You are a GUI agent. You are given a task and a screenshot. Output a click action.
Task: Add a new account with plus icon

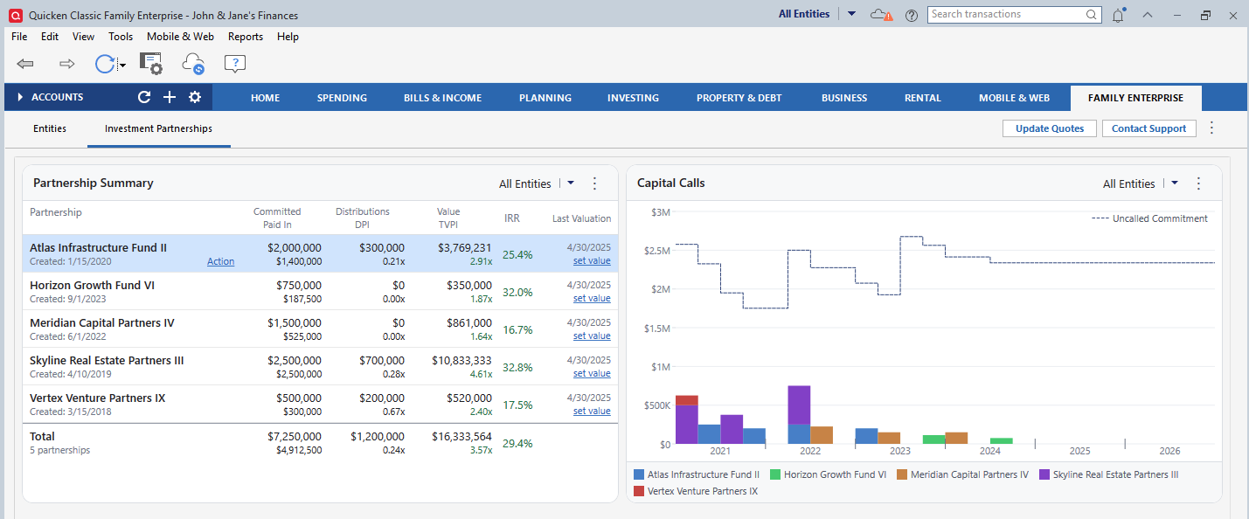[170, 97]
